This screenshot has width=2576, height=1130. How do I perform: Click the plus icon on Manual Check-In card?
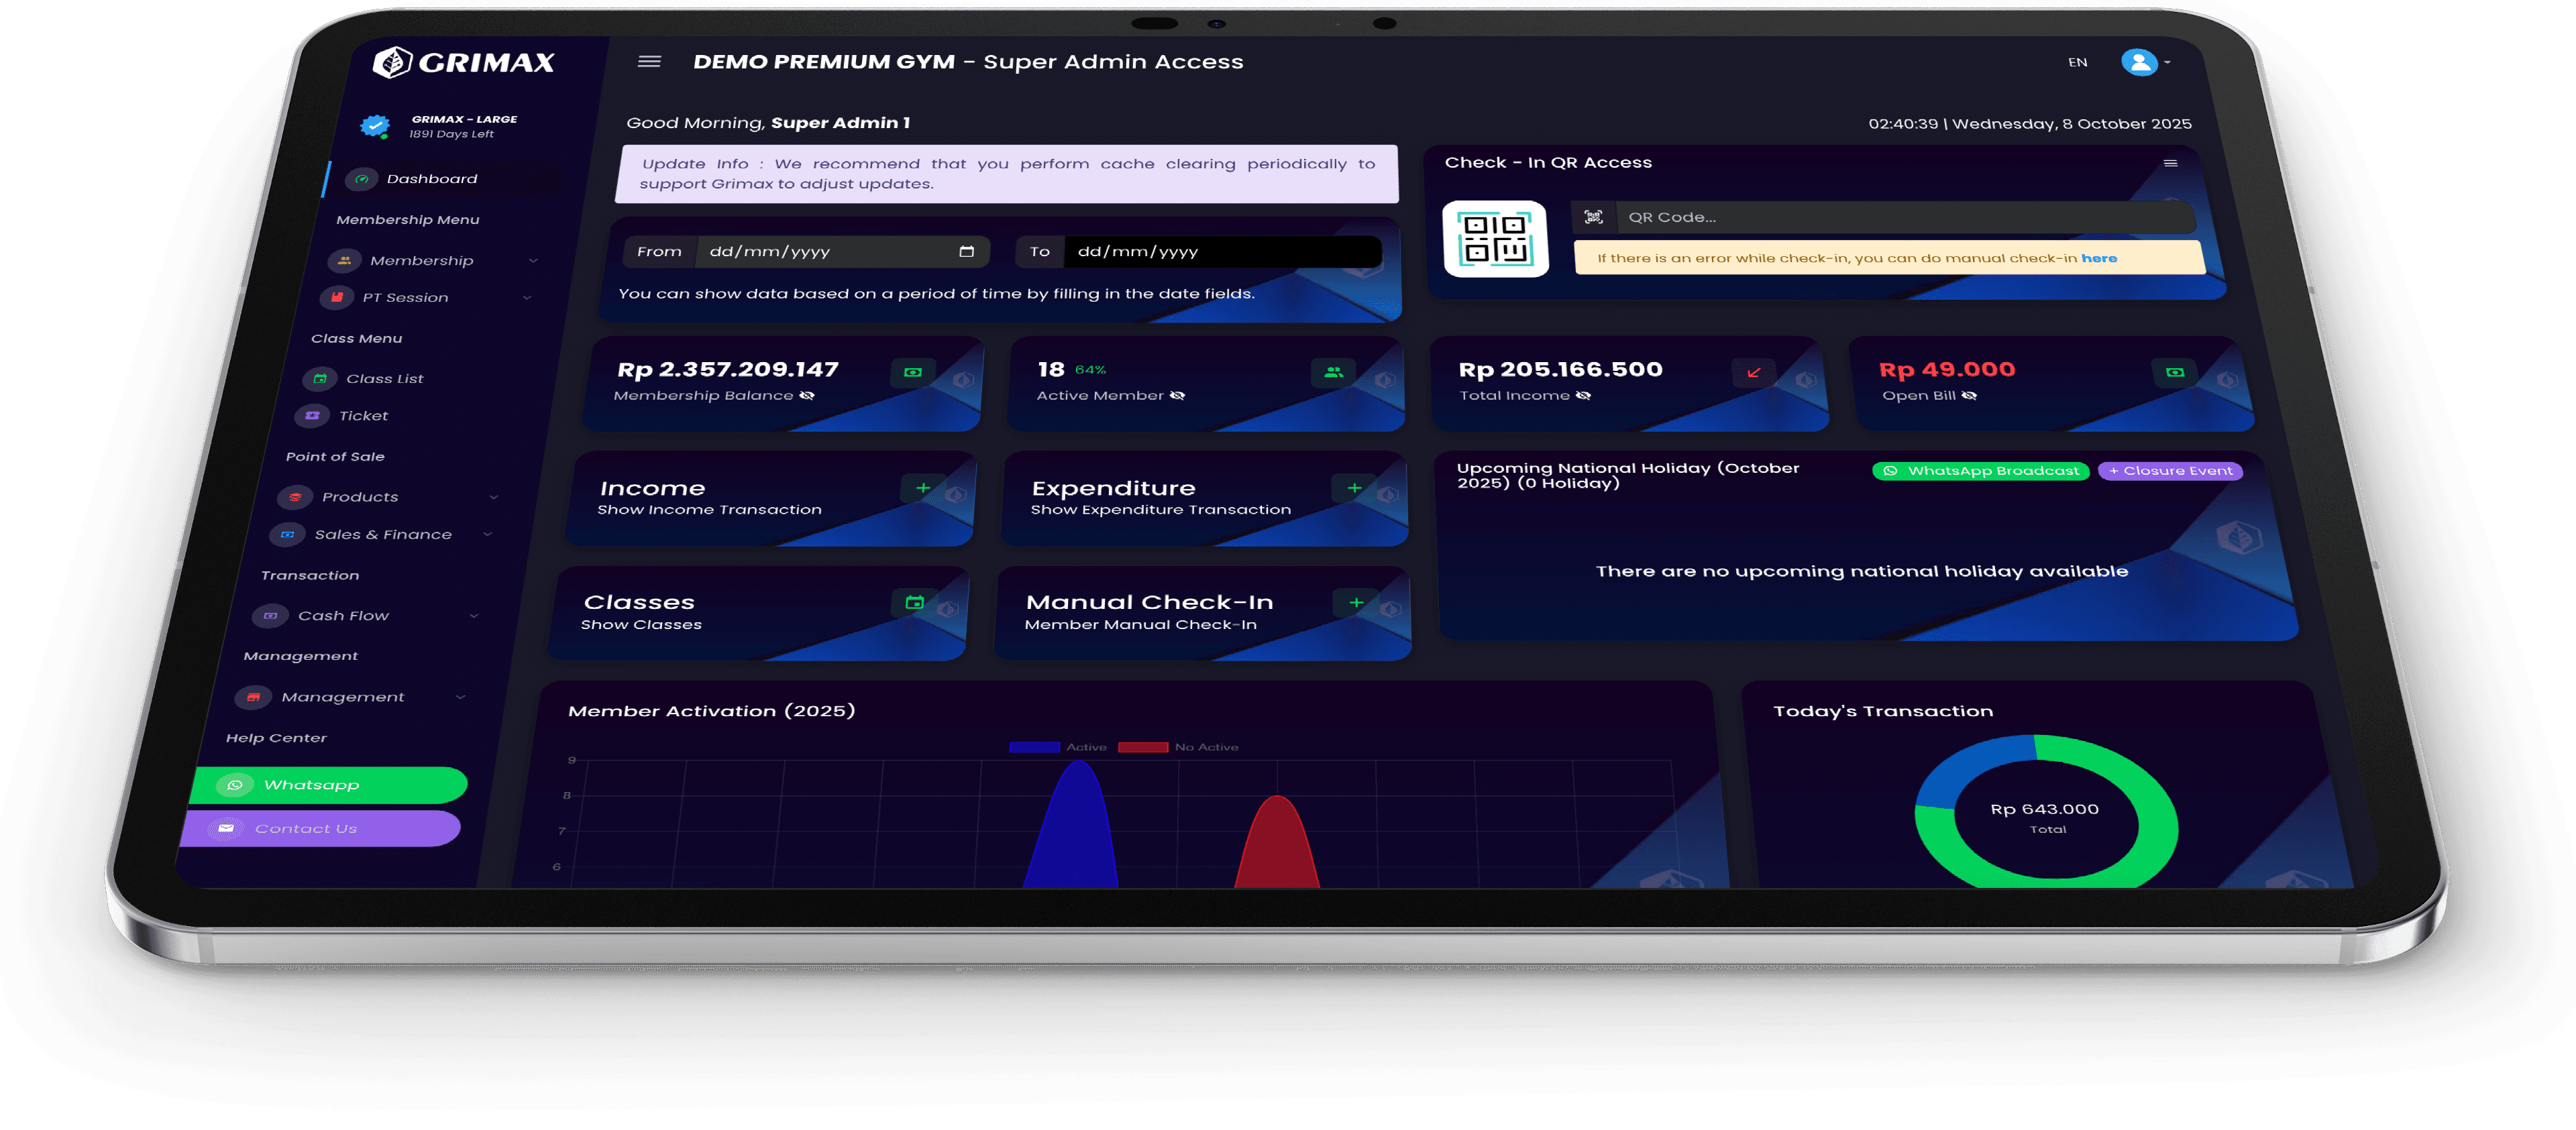(x=1356, y=602)
